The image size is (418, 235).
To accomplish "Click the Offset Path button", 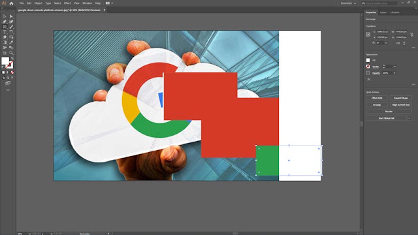I will 377,98.
